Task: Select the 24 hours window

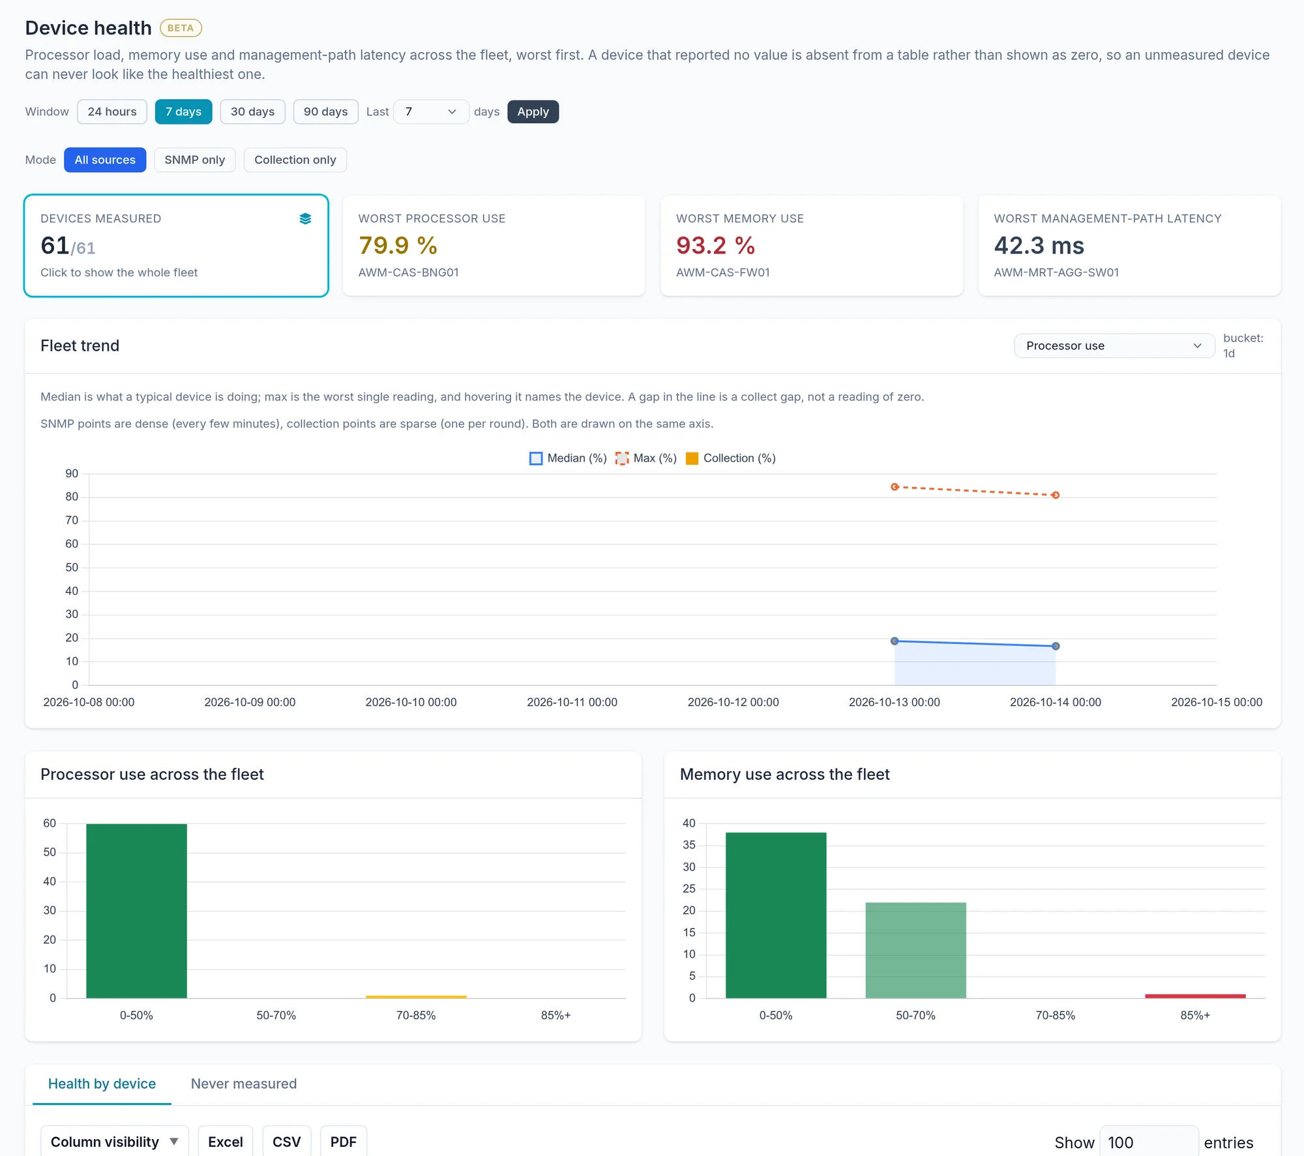Action: [x=112, y=111]
